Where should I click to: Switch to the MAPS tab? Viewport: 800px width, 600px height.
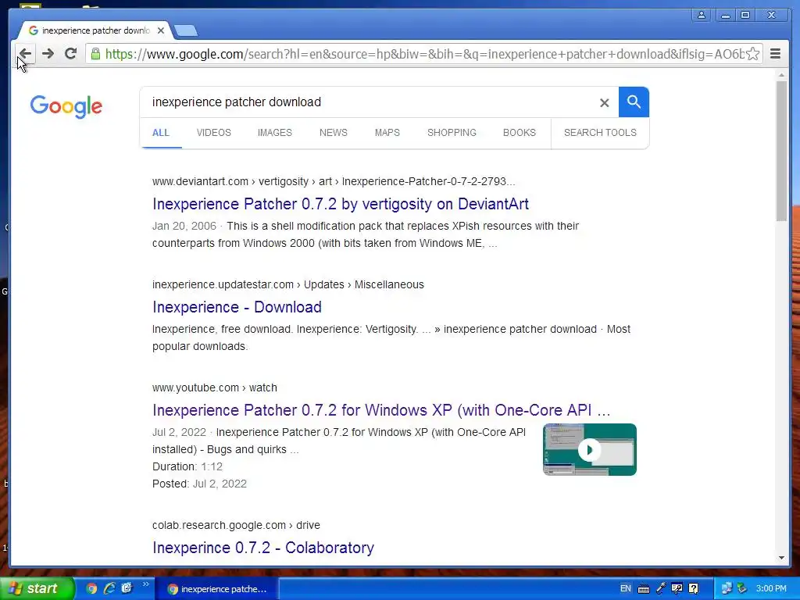coord(387,133)
